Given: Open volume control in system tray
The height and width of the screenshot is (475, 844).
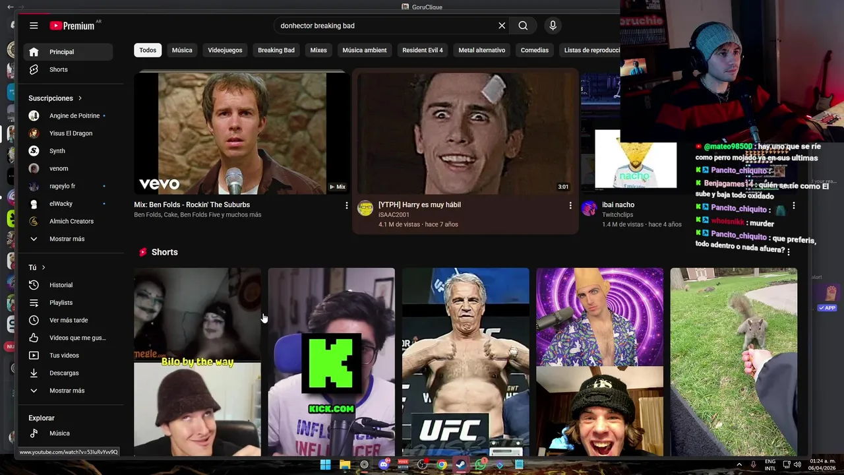Looking at the screenshot, I should 797,464.
